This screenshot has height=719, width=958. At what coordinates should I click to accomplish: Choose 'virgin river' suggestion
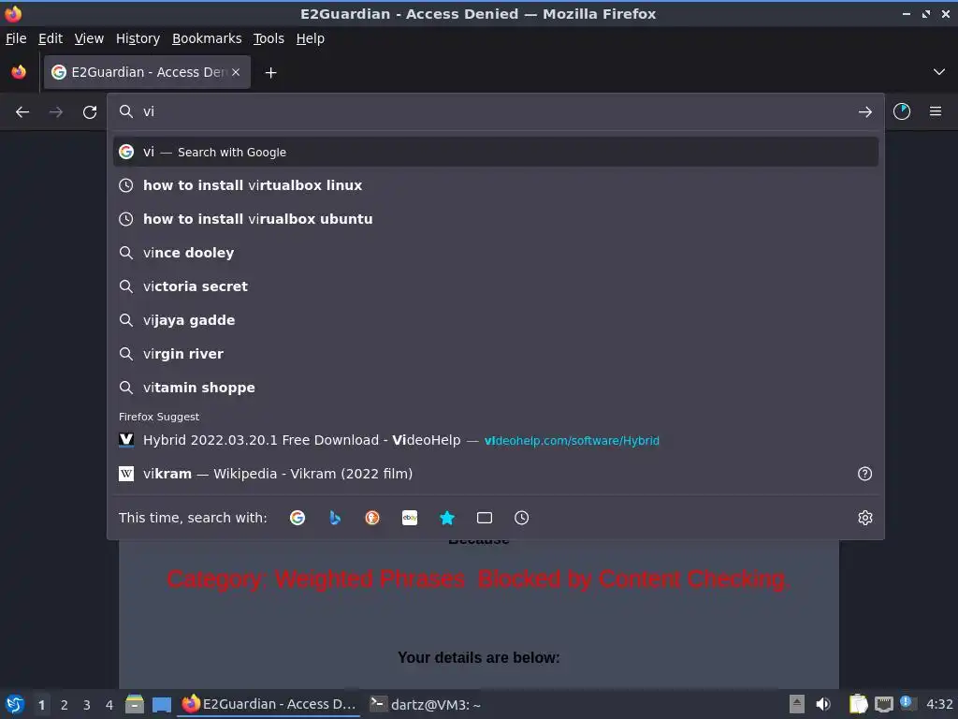[x=496, y=353]
